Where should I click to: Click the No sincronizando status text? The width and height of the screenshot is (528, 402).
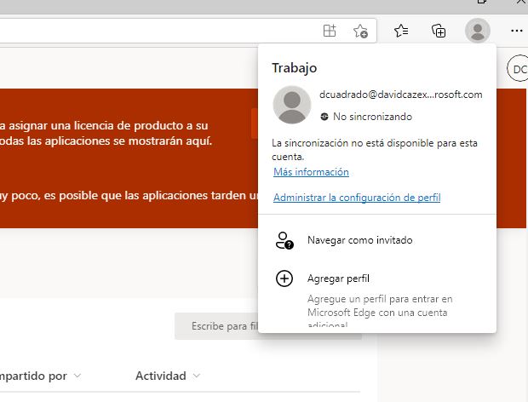(372, 117)
